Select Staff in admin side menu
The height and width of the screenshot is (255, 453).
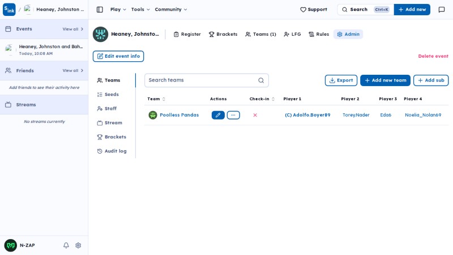[107, 109]
